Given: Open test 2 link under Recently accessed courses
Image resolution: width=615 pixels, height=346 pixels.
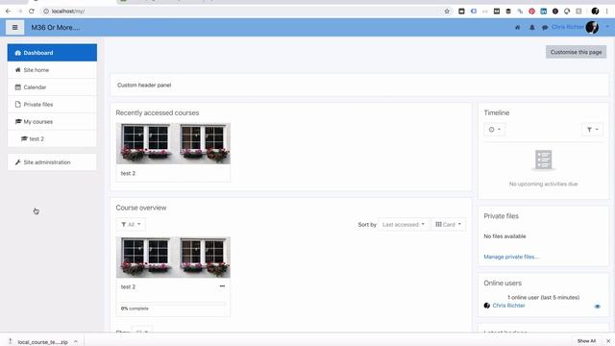Looking at the screenshot, I should coord(128,173).
